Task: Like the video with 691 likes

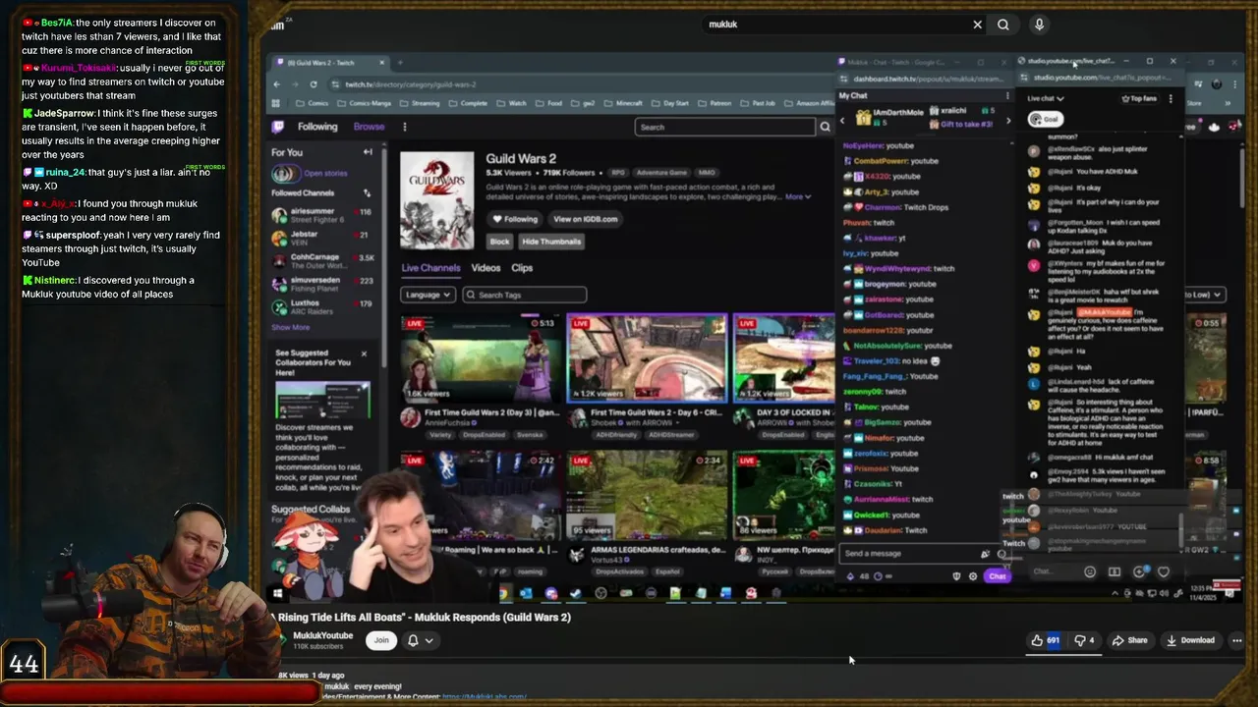Action: click(x=1045, y=640)
